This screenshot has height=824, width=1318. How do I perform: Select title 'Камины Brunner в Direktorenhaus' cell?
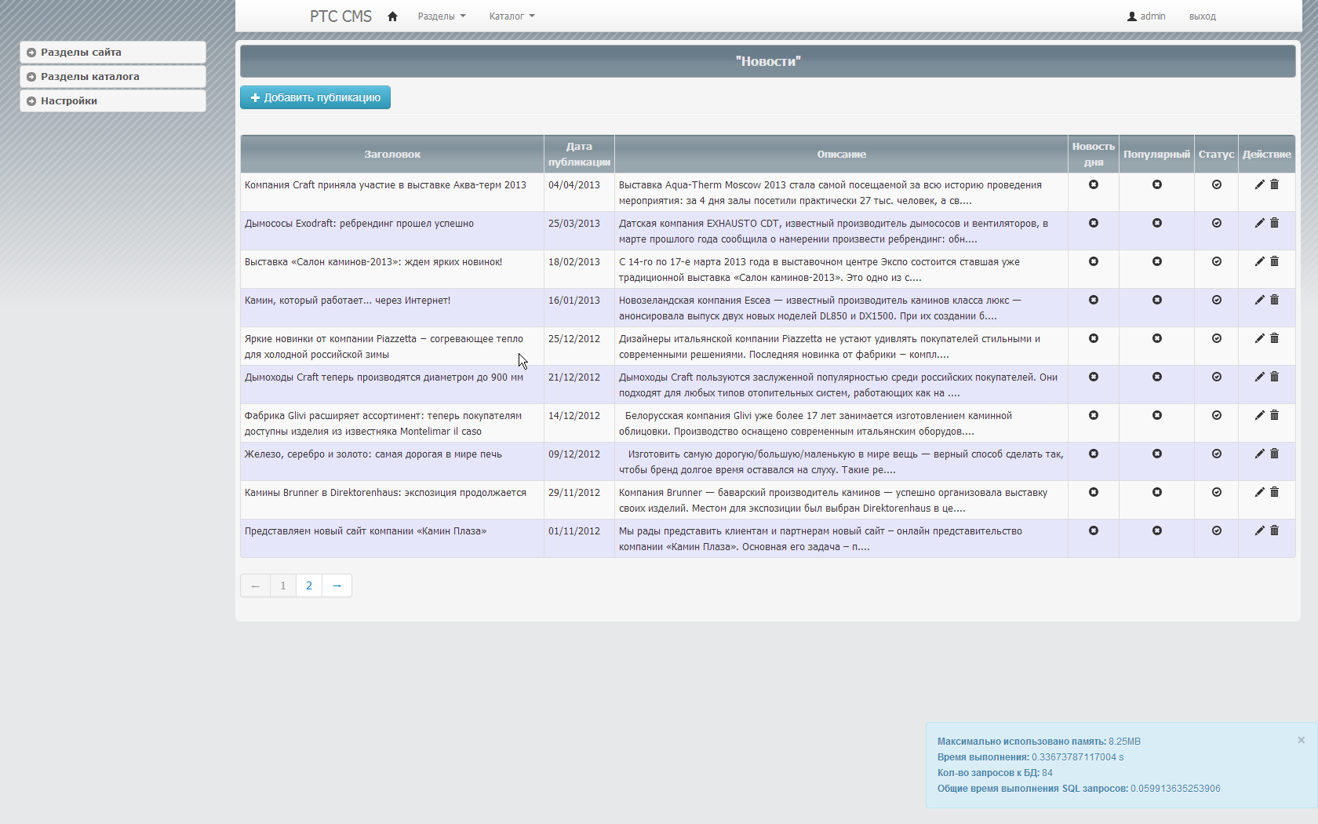(392, 500)
